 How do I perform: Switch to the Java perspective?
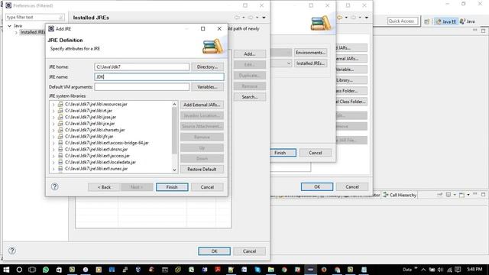point(468,21)
